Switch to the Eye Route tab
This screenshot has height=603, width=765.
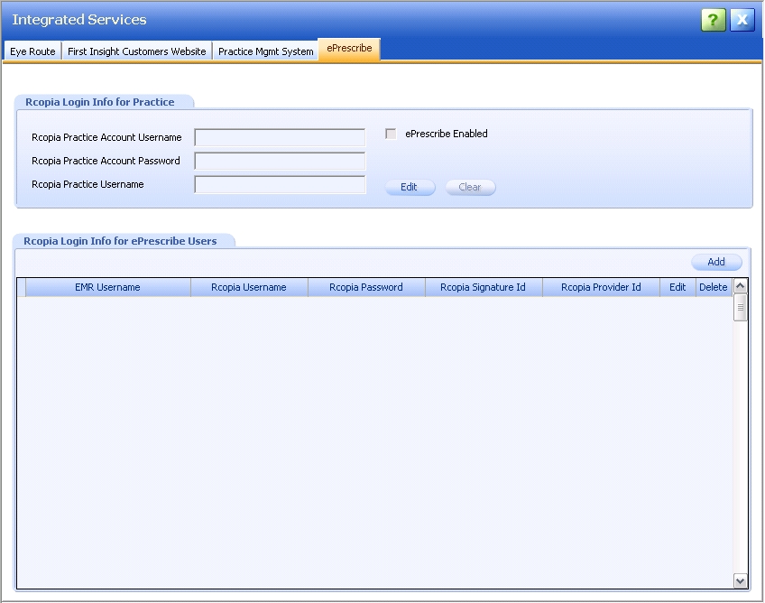32,51
